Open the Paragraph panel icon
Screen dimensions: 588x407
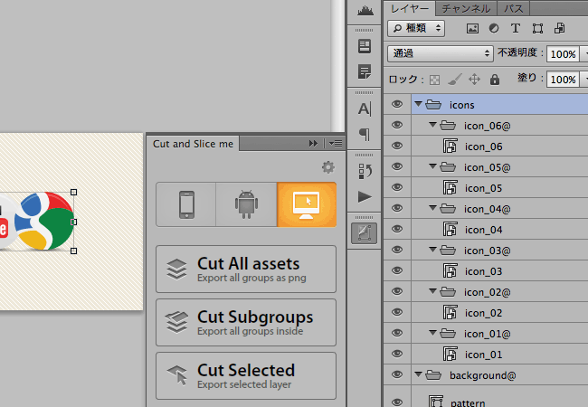click(x=365, y=134)
